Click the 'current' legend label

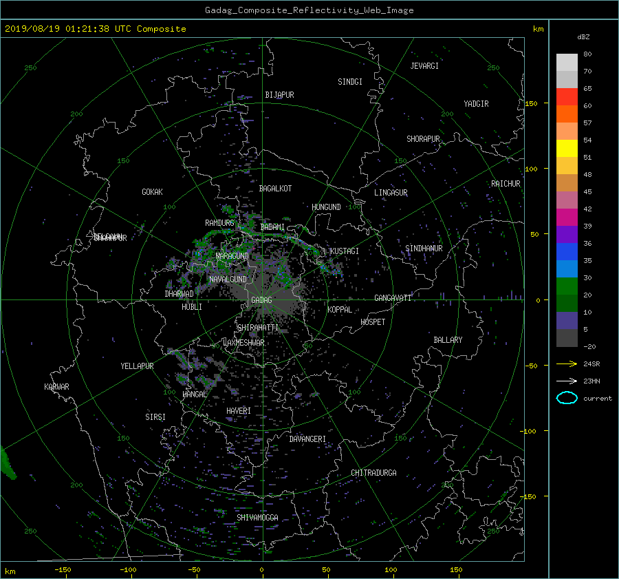(598, 399)
